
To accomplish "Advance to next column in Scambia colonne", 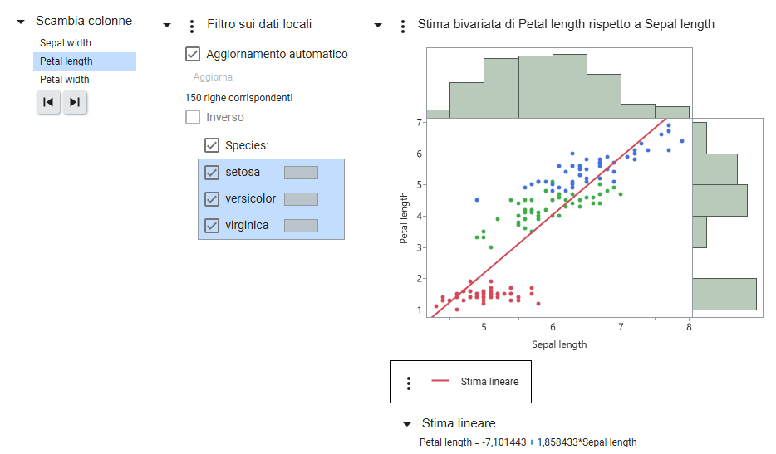I will click(x=75, y=102).
